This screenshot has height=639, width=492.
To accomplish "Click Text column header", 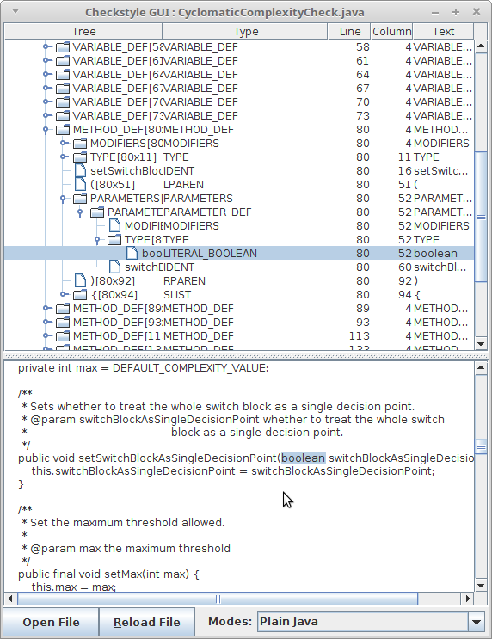I will [x=443, y=31].
